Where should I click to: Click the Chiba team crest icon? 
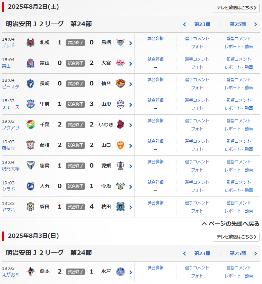(x=31, y=125)
